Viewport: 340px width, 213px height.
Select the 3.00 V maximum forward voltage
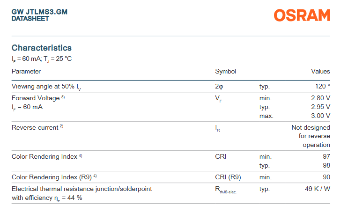tap(320, 116)
